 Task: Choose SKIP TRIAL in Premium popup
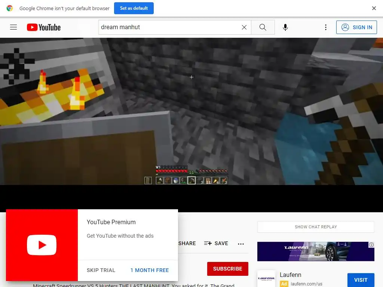pos(101,270)
